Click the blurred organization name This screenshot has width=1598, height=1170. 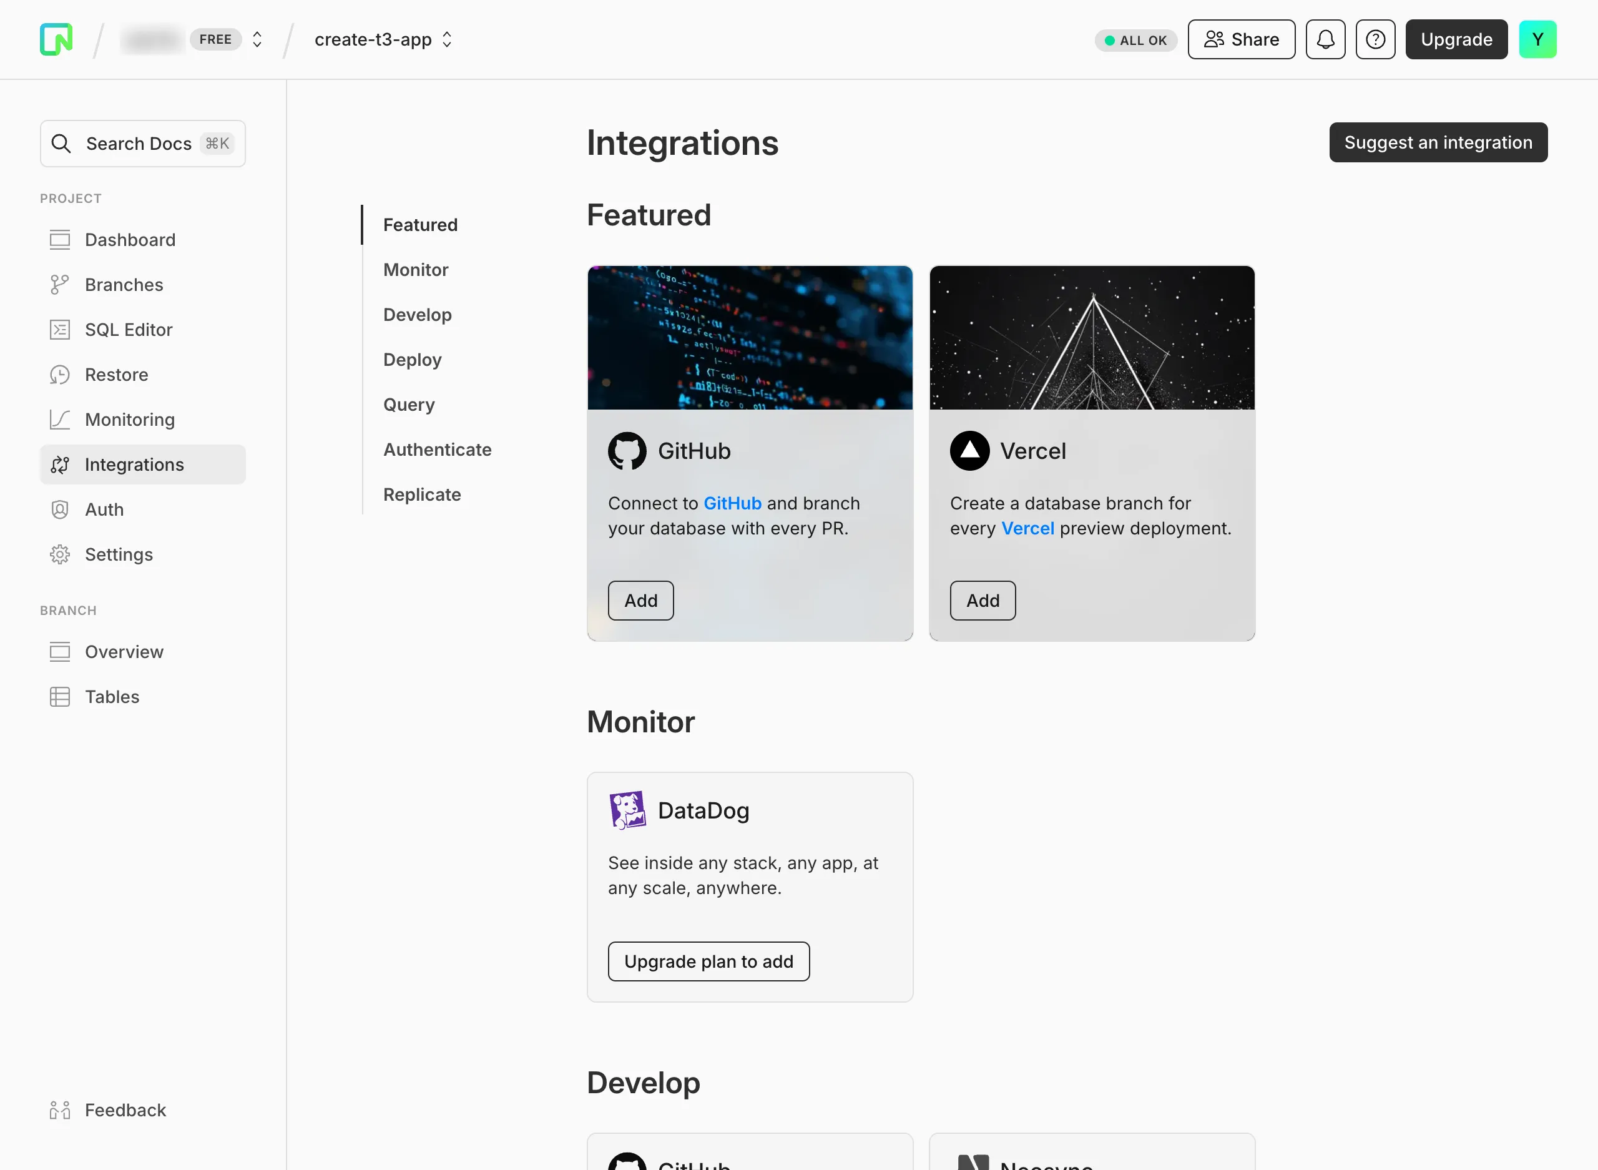click(153, 40)
